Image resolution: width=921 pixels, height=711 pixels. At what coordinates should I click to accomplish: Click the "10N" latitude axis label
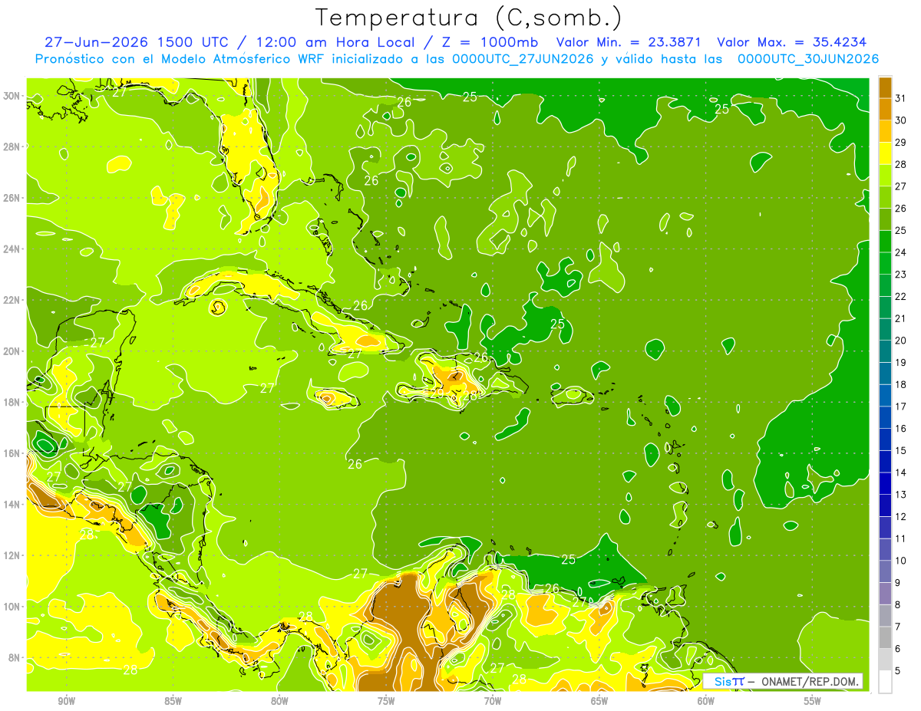click(12, 606)
